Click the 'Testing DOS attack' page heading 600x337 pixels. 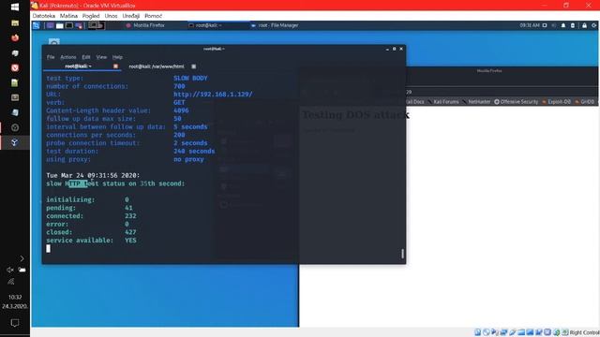(356, 114)
